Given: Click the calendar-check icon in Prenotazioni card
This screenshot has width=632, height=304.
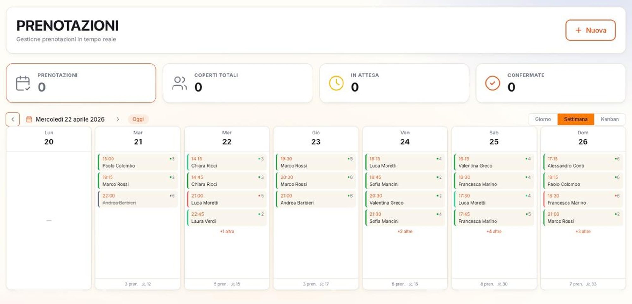Looking at the screenshot, I should (x=23, y=83).
